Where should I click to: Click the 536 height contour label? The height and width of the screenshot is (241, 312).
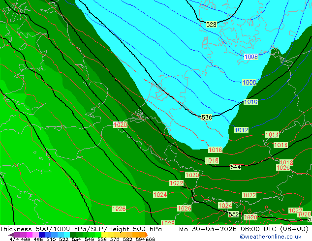(x=207, y=118)
